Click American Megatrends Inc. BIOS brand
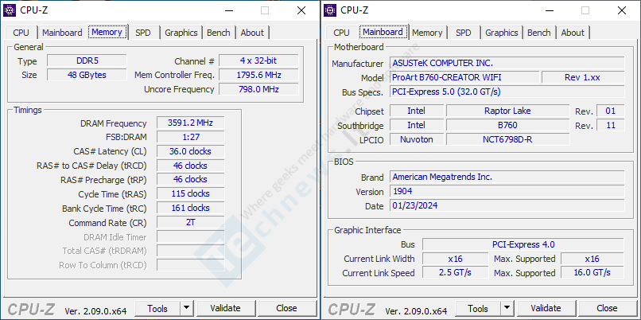Viewport: 641px width, 320px height. [x=507, y=177]
